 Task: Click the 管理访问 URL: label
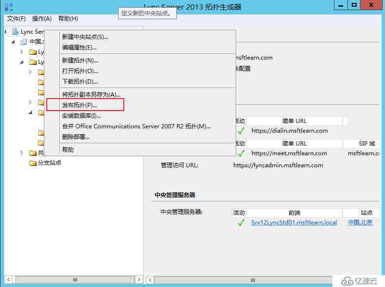179,165
